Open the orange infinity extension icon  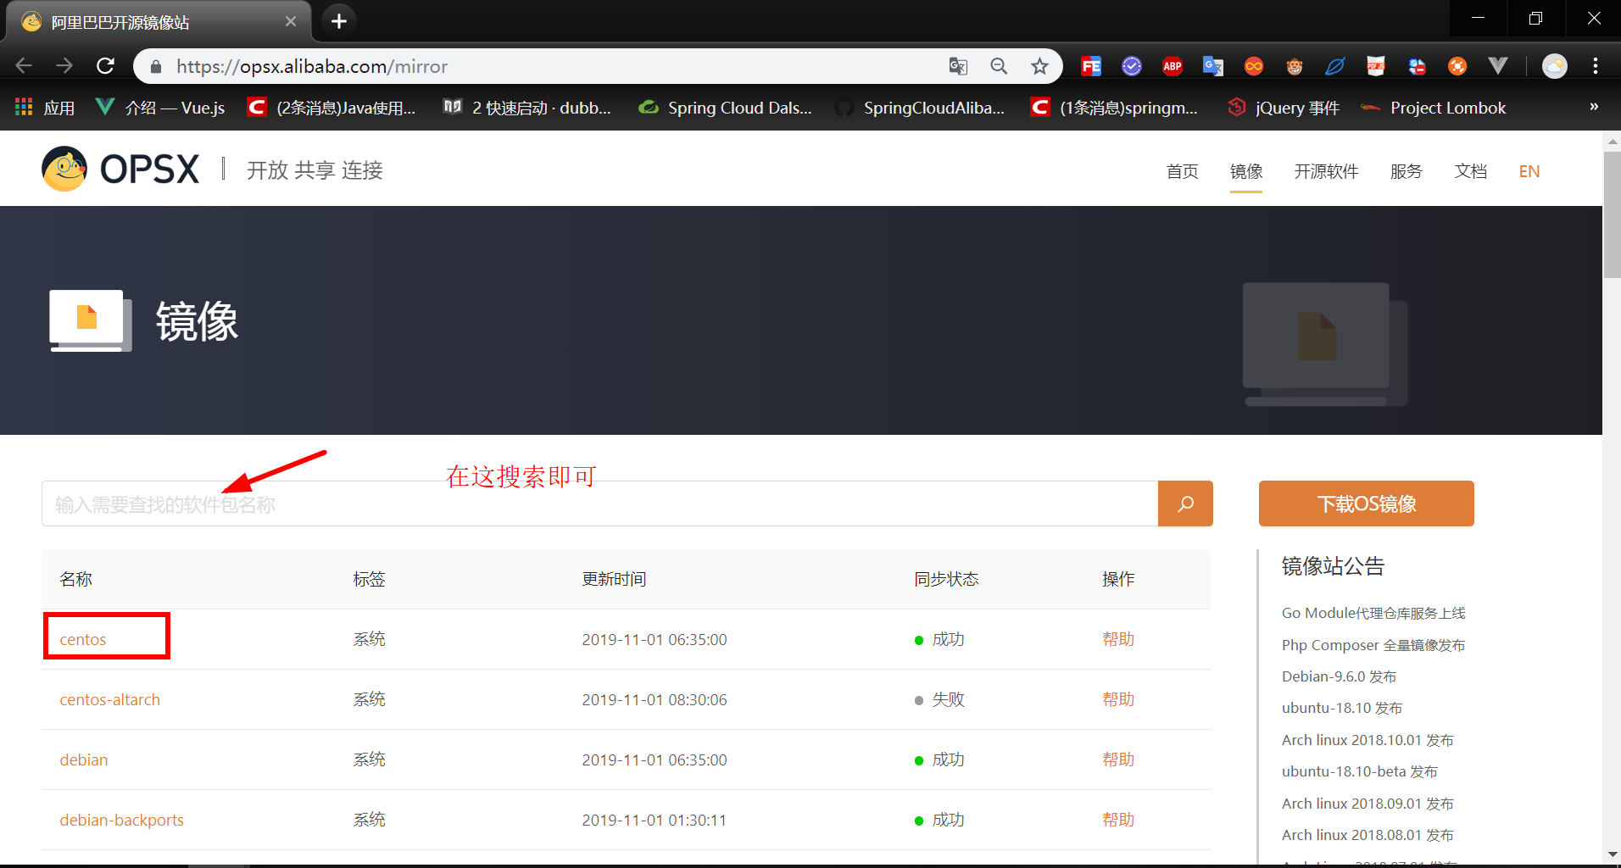click(1254, 66)
